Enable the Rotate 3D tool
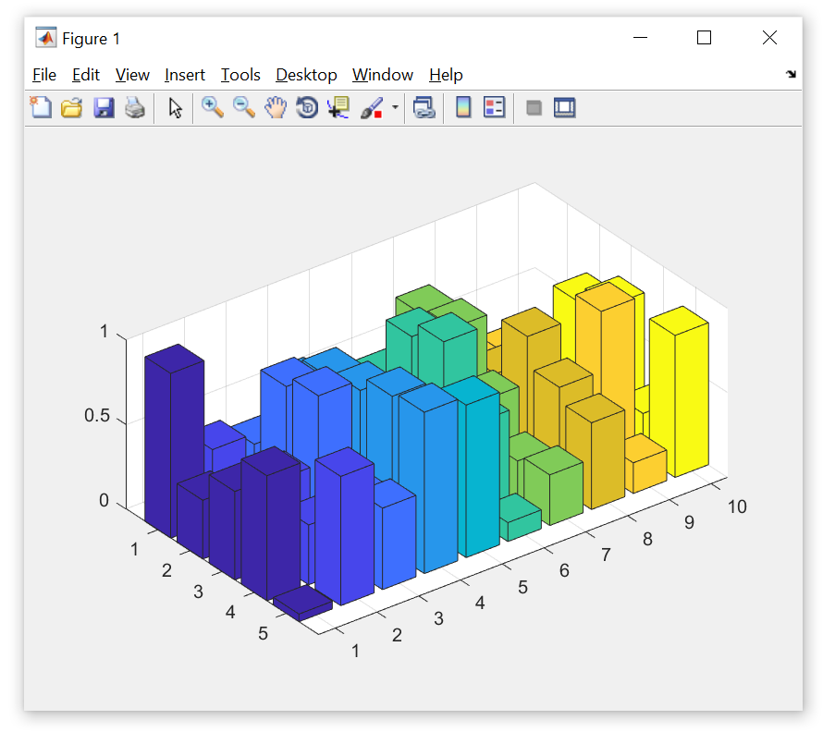 tap(307, 107)
